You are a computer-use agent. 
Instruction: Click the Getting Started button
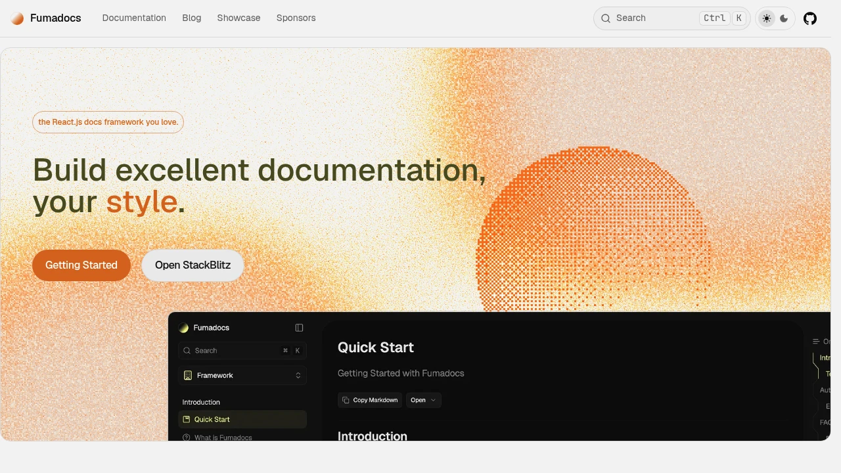point(81,265)
